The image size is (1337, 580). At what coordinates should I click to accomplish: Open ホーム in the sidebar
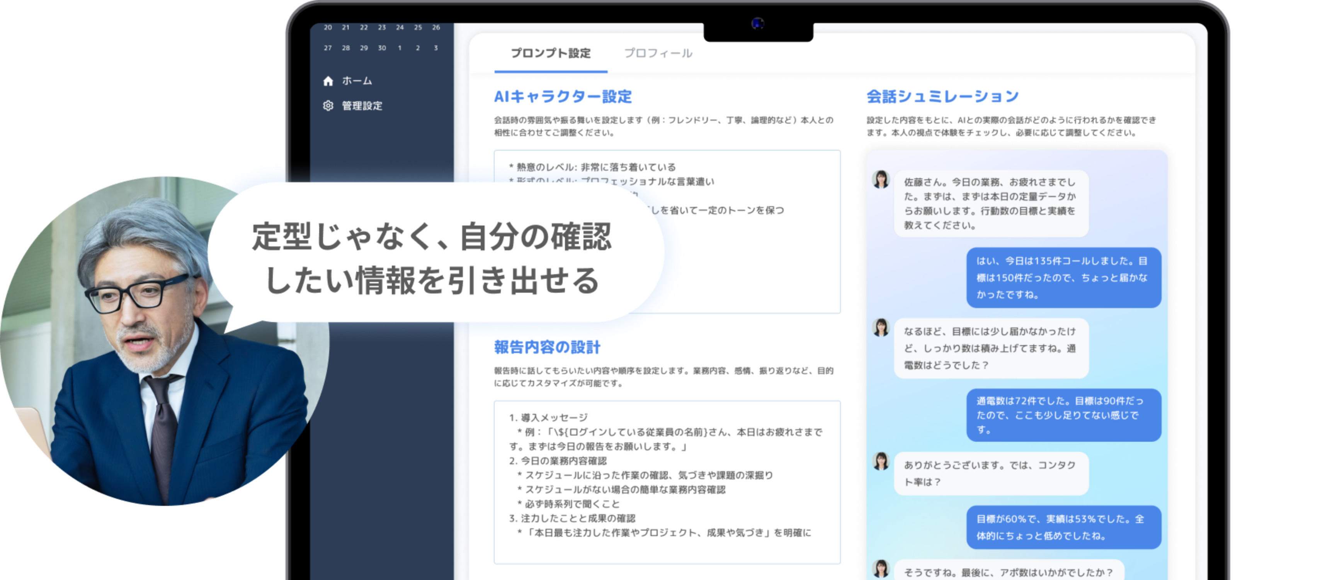(x=357, y=81)
